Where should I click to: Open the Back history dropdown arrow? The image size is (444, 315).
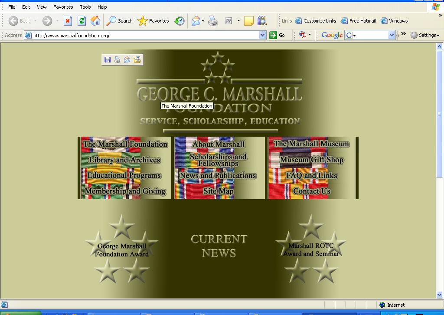click(35, 21)
